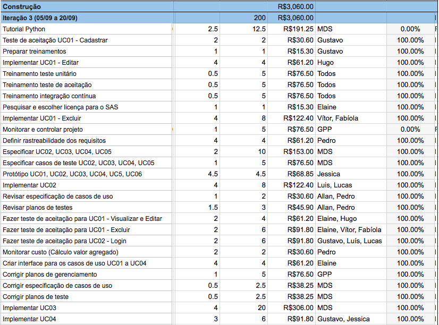Click the 'R$153.00' cost cell
Screen dimensions: 439x325
(x=291, y=152)
